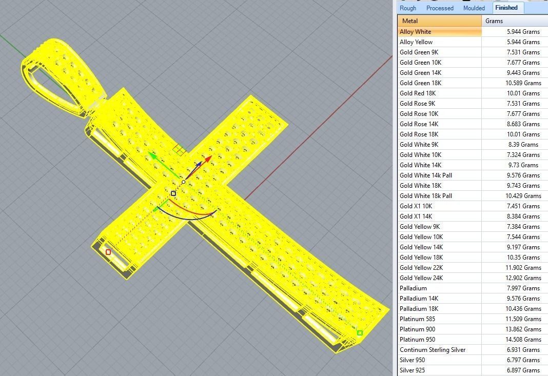Select the Gold White 18K row

473,185
